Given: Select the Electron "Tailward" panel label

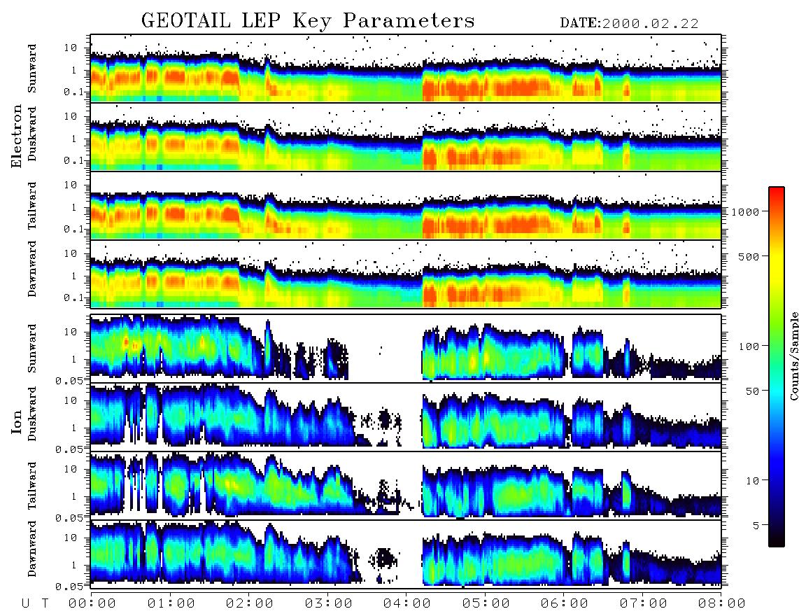Looking at the screenshot, I should 32,206.
